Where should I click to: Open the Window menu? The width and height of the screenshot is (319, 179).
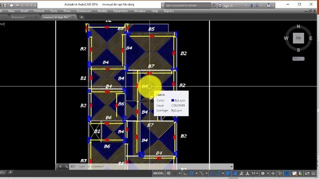[140, 11]
